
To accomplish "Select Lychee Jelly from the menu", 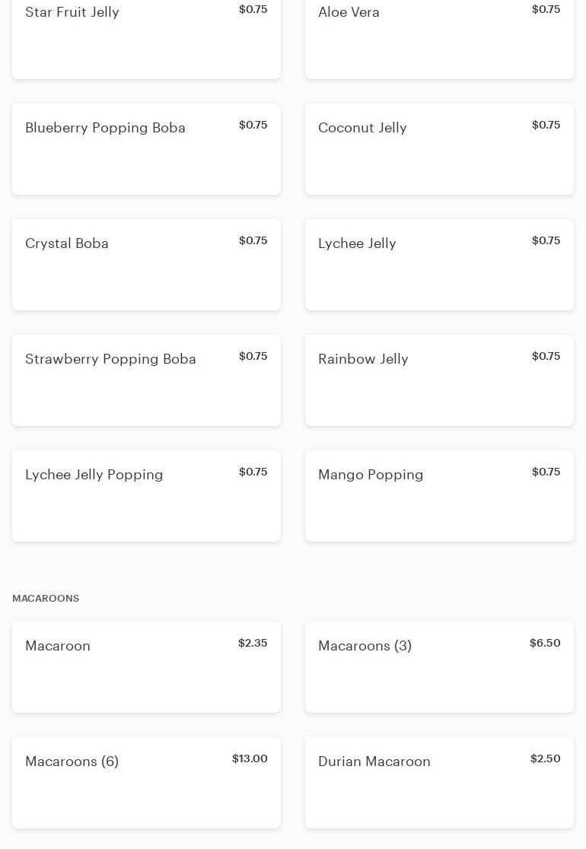I will (x=439, y=265).
